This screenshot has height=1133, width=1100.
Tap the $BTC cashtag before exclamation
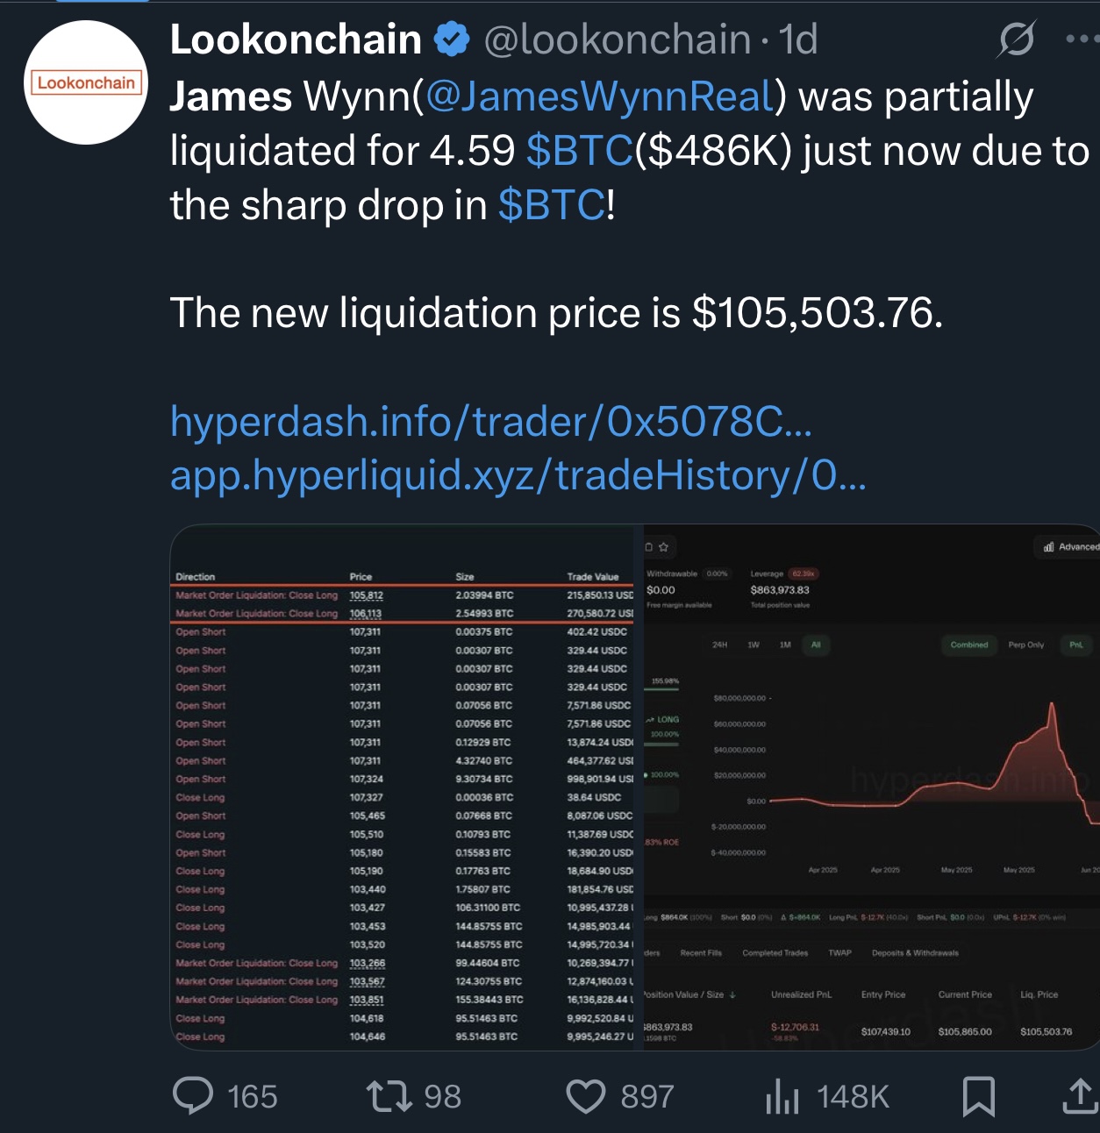[552, 205]
